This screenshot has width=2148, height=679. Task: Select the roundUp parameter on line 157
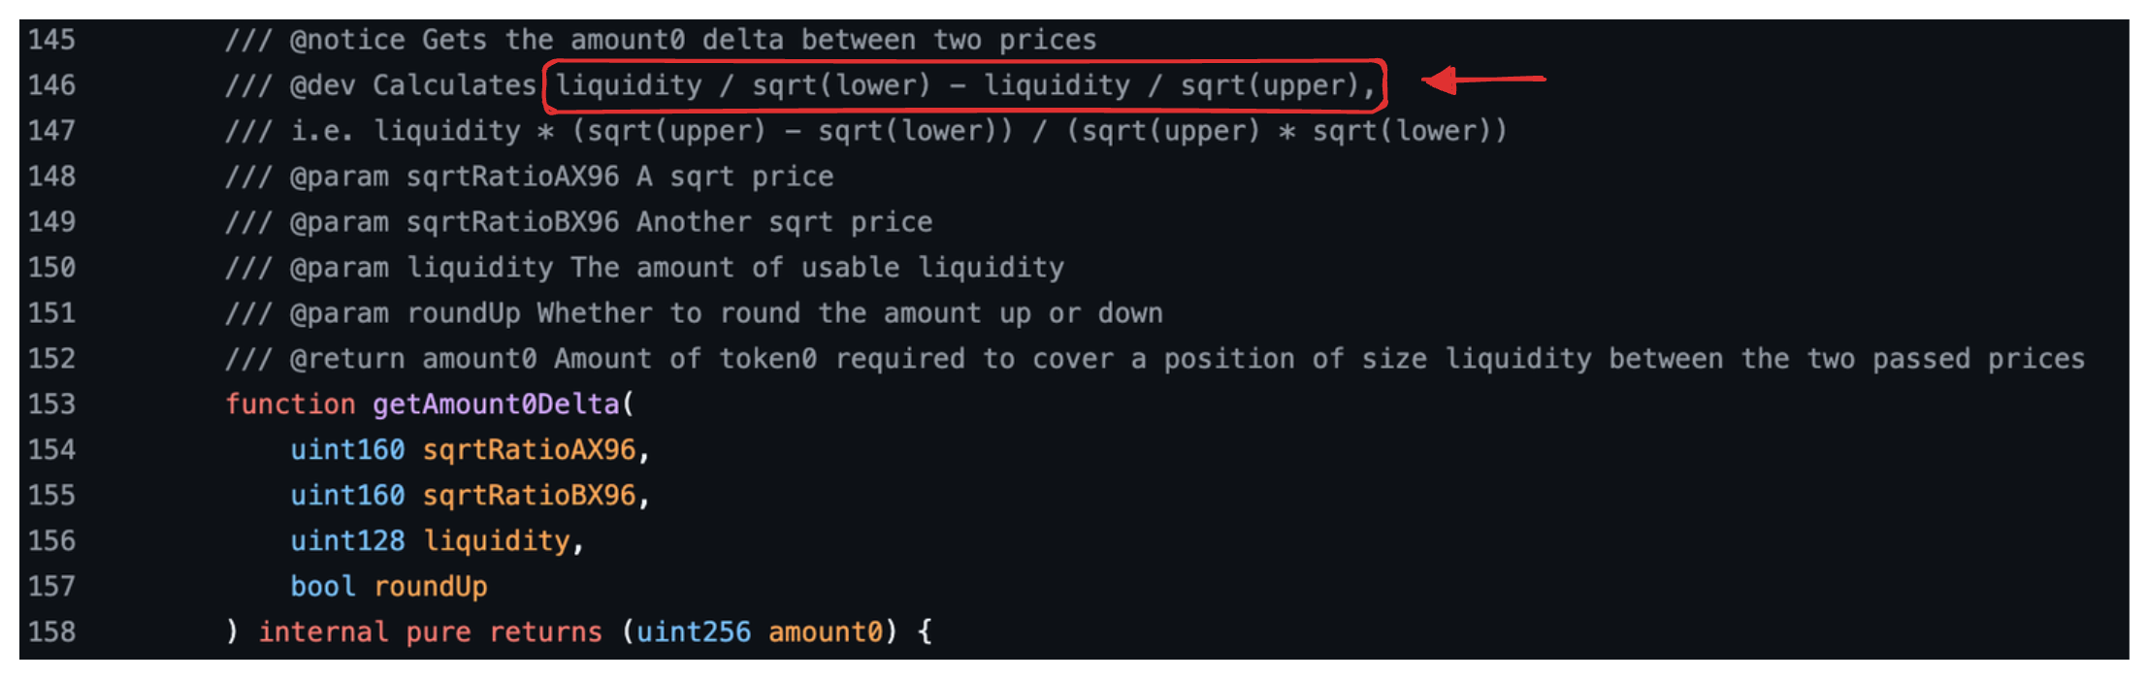click(431, 586)
